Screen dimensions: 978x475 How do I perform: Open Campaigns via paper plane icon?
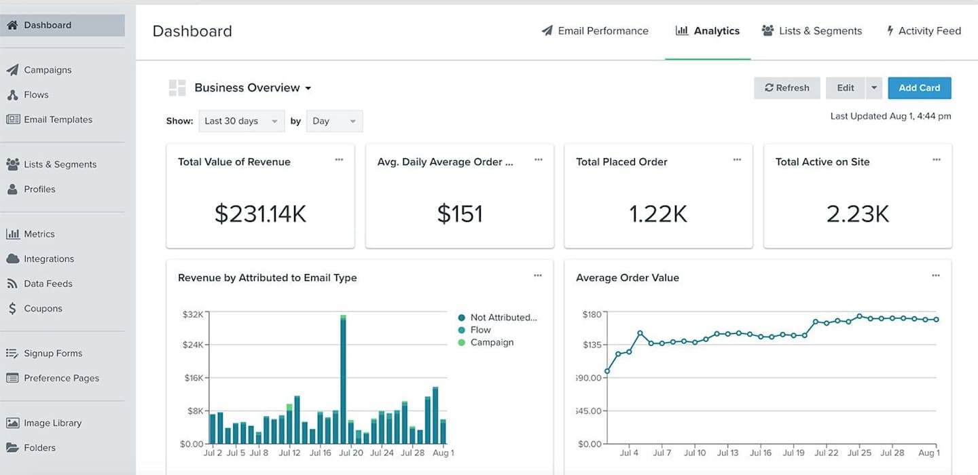click(12, 70)
